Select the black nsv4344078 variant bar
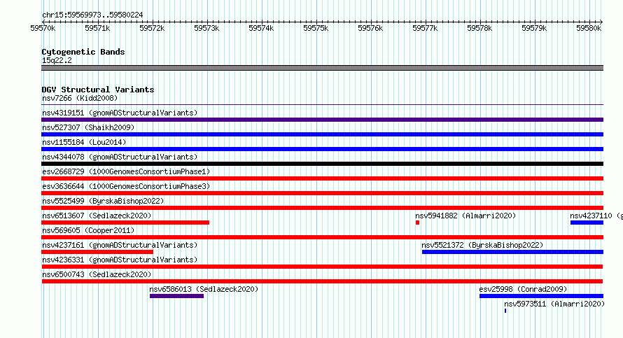Viewport: 623px width, 338px height. (x=322, y=164)
